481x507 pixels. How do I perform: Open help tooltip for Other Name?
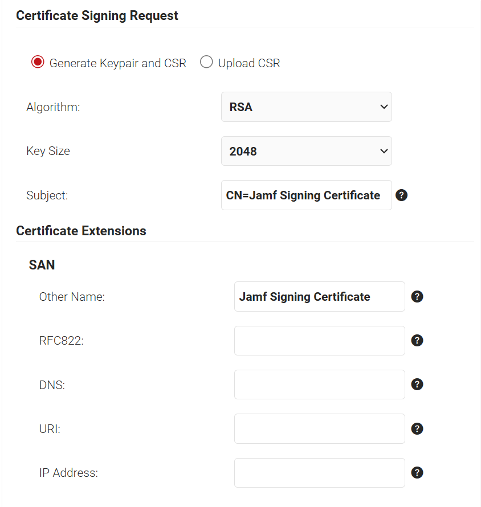(417, 297)
